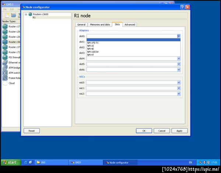Switch to the General tab
Viewport: 221px width, 173px height.
click(x=81, y=25)
